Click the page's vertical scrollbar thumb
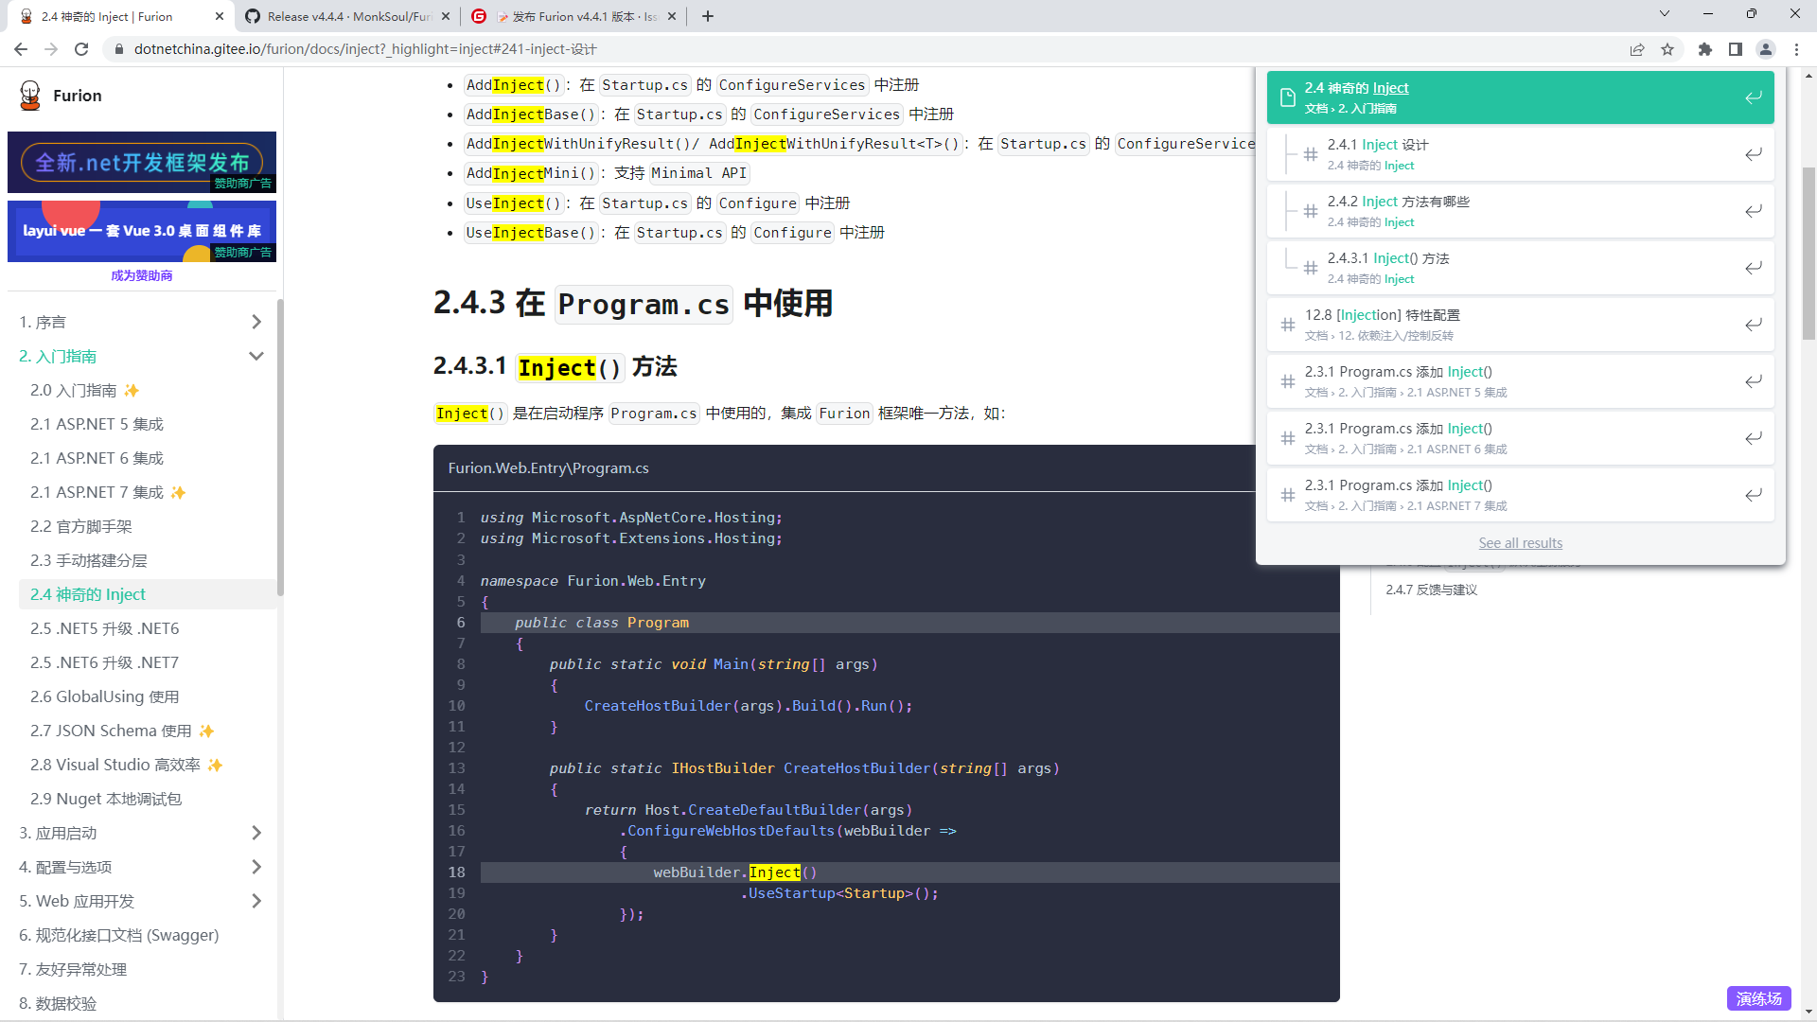The height and width of the screenshot is (1022, 1817). coord(1808,254)
